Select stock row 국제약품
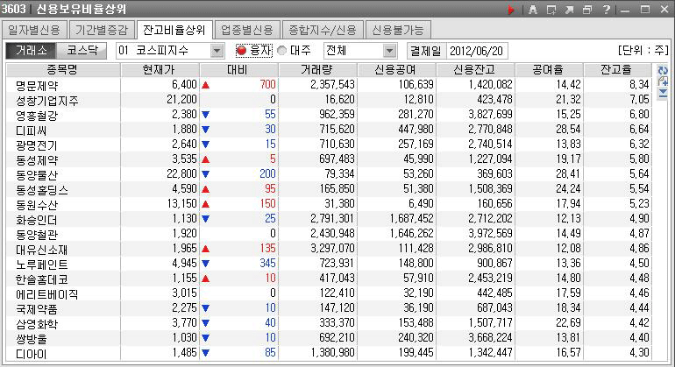 [x=329, y=308]
